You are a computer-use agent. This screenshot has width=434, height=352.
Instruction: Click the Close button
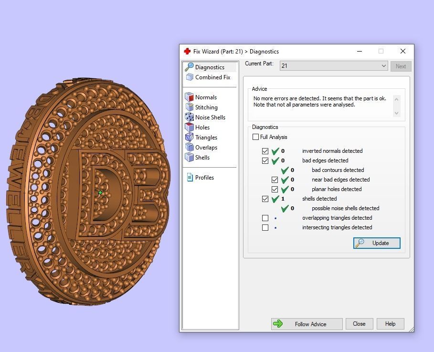[359, 324]
